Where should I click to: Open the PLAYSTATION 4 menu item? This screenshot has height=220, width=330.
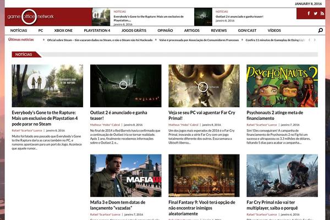[x=97, y=31]
